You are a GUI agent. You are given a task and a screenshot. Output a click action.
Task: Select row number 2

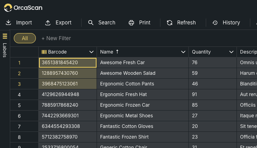pos(19,73)
